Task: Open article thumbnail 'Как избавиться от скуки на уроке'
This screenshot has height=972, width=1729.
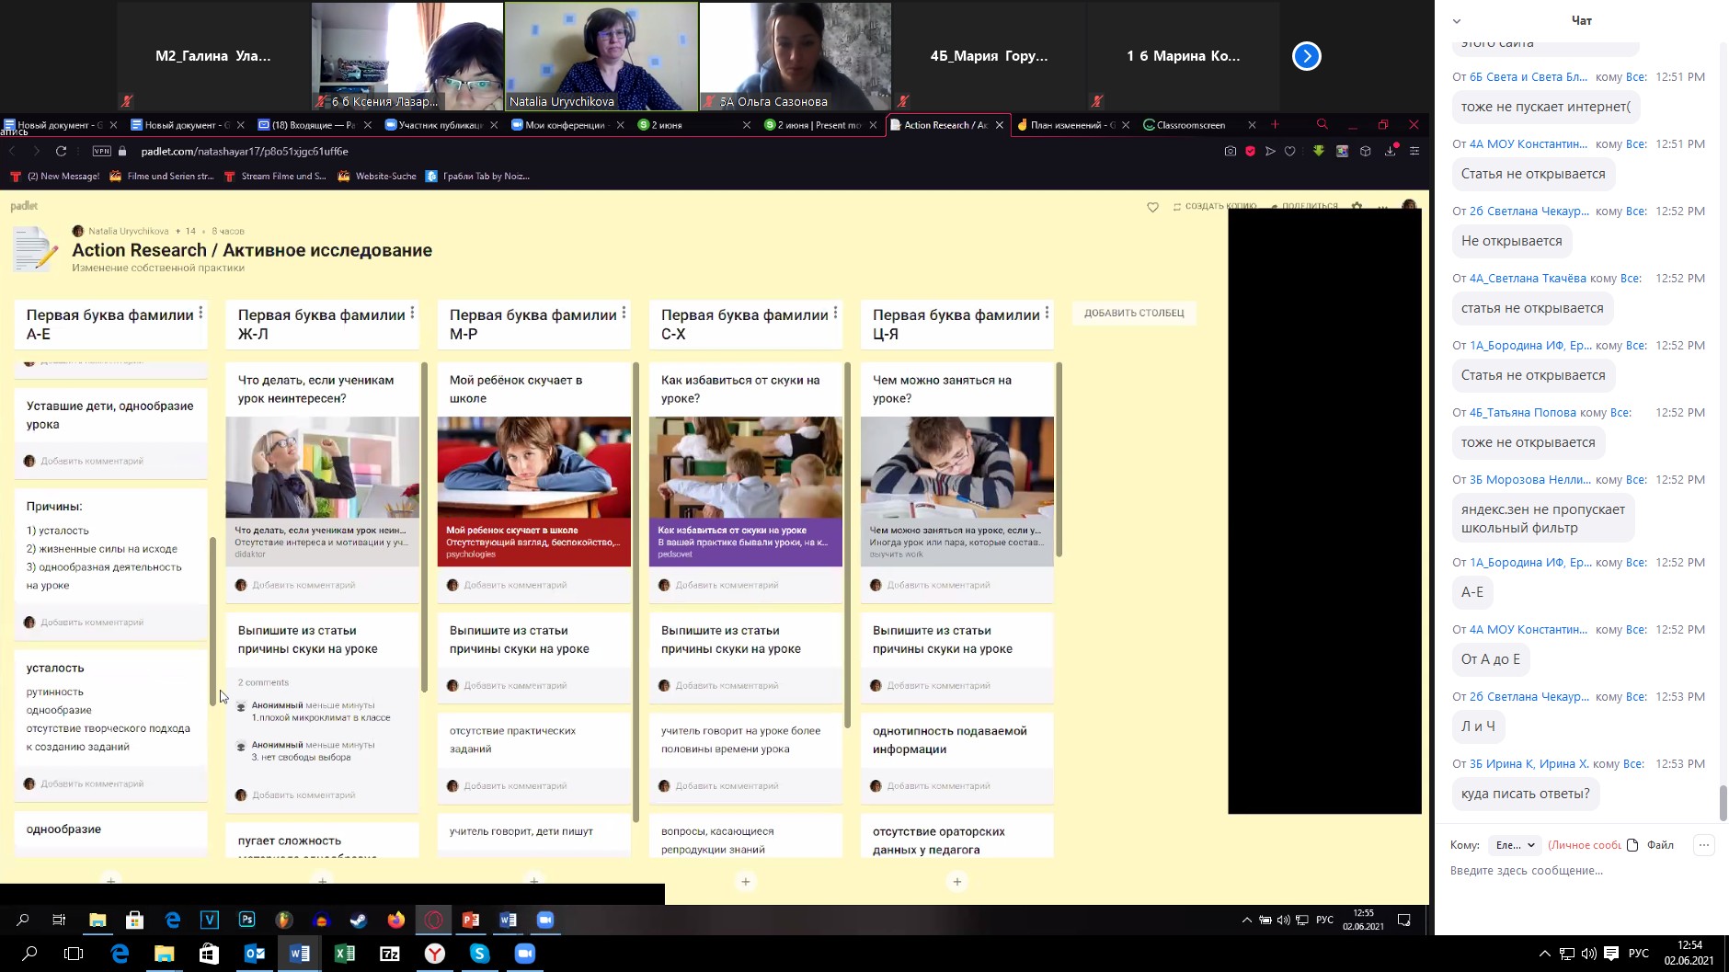Action: tap(746, 491)
